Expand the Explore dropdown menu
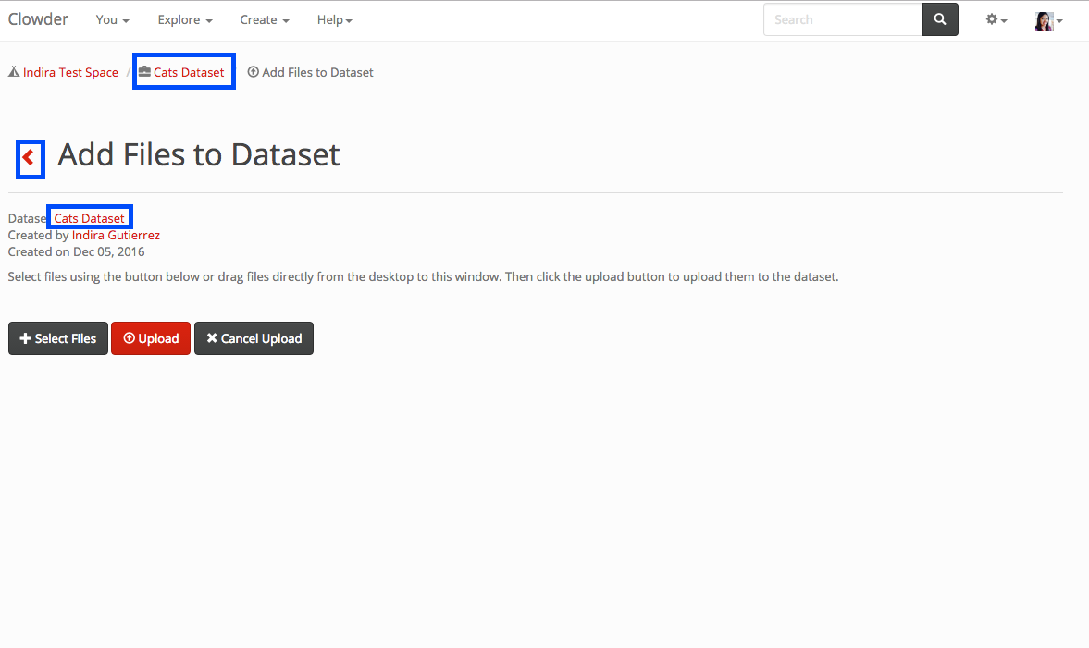This screenshot has width=1089, height=648. click(x=185, y=19)
